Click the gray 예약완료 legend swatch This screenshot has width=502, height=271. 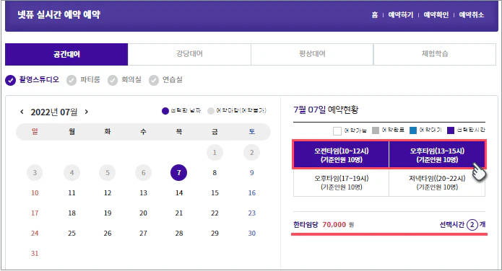click(x=376, y=130)
